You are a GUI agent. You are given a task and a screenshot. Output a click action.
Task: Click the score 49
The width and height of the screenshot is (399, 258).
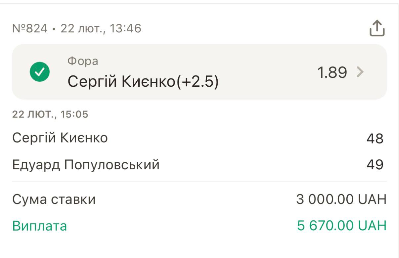coord(375,165)
